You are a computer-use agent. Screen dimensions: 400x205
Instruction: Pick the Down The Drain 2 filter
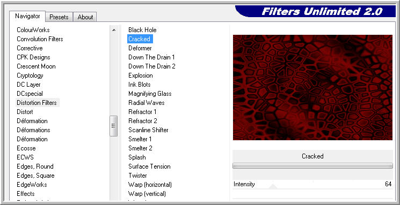(152, 66)
